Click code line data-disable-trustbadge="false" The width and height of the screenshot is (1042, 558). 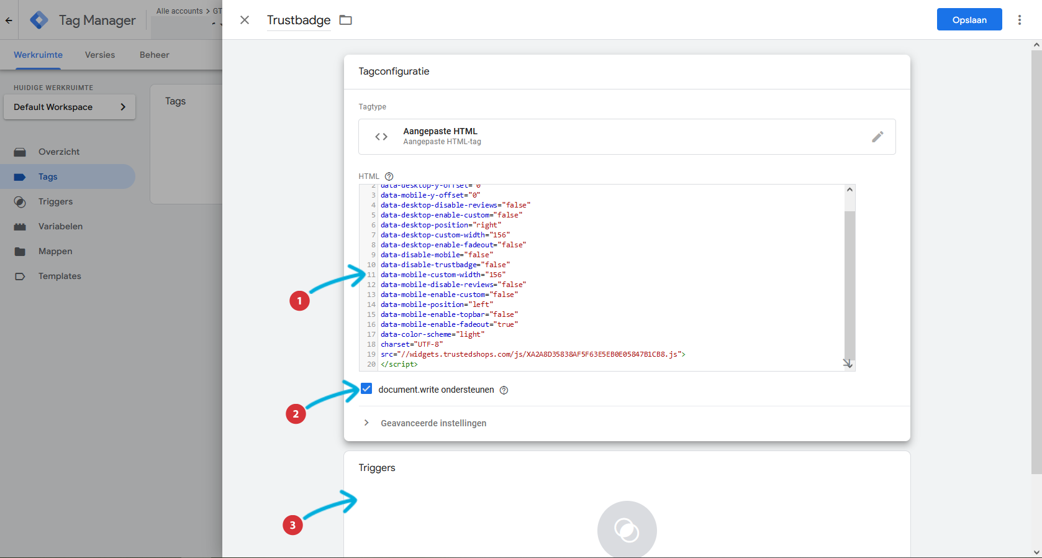(445, 265)
